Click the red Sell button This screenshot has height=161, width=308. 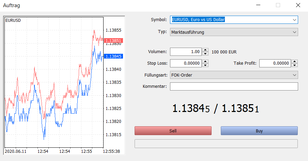(173, 131)
